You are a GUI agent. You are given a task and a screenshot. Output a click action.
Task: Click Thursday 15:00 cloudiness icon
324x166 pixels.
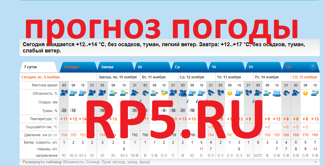pos(239,93)
